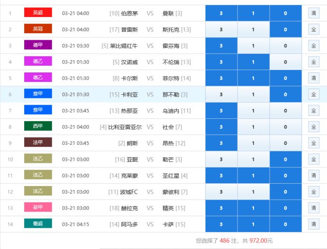The height and width of the screenshot is (249, 327).
Task: Click the 全 button for 普雷斯 vs 斯托克
Action: coord(313,29)
